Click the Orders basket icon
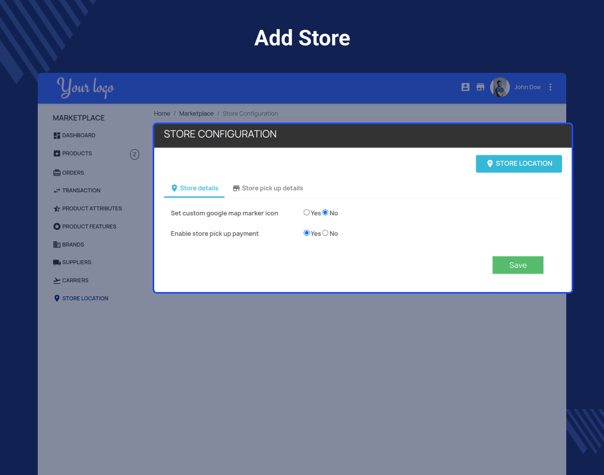 click(57, 173)
